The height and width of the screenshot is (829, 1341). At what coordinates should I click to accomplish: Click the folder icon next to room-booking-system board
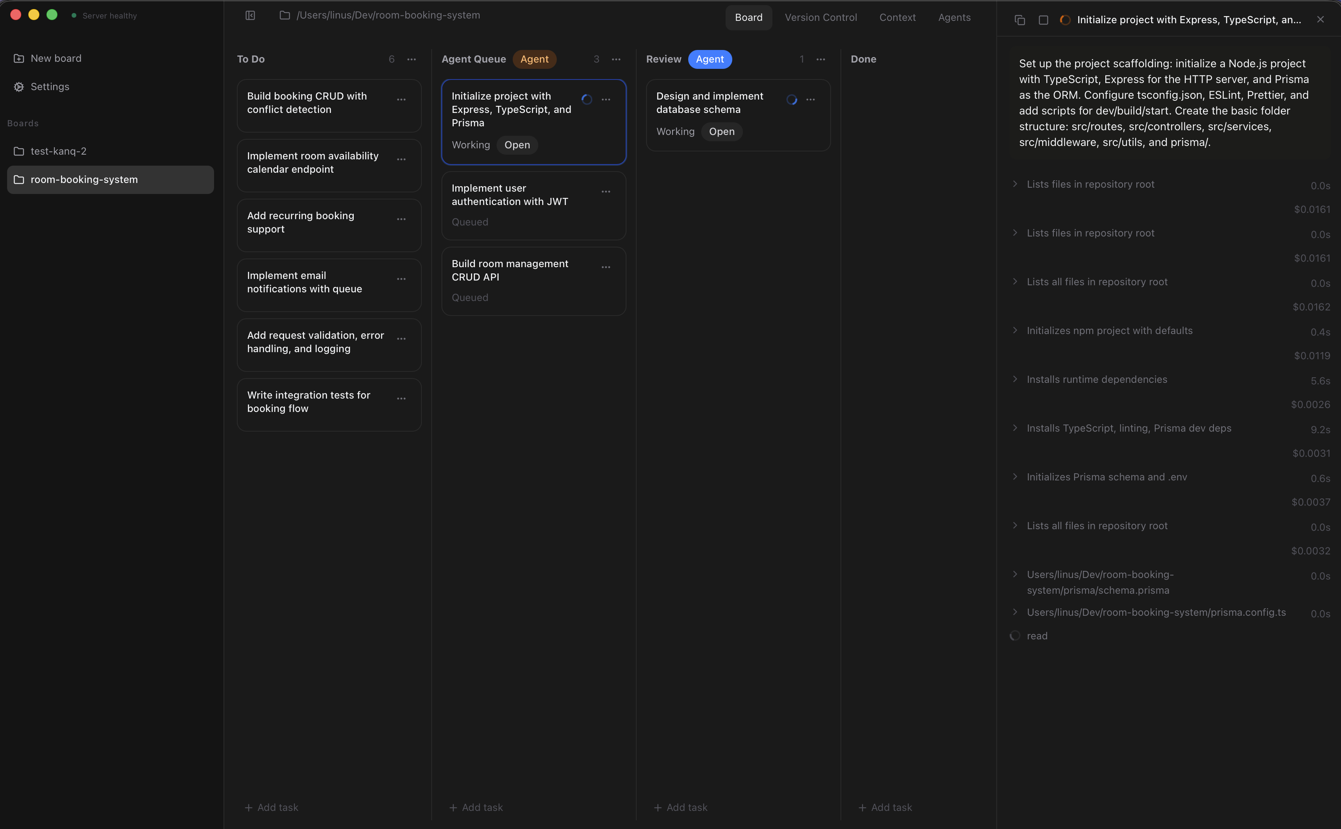[18, 179]
